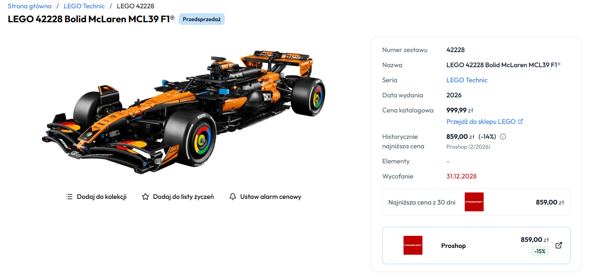Click the Przedsprzedaż badge
Image resolution: width=614 pixels, height=280 pixels.
coord(202,19)
